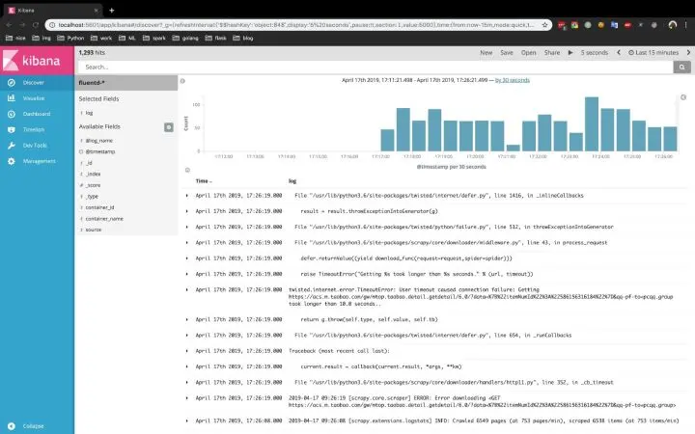Select the _id available field
Viewport: 695px width, 434px height.
tap(89, 163)
